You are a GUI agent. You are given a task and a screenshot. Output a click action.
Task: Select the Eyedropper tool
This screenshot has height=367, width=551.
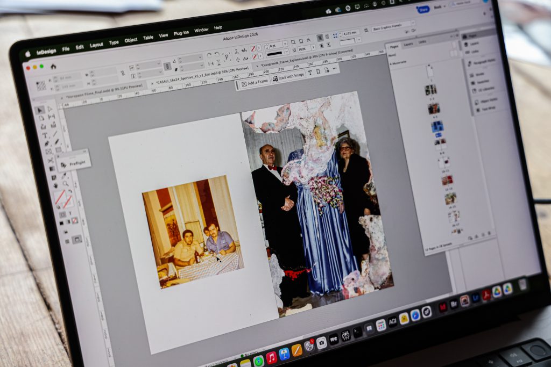tap(64, 175)
